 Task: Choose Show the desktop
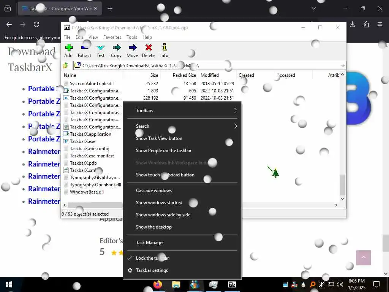pos(182,227)
